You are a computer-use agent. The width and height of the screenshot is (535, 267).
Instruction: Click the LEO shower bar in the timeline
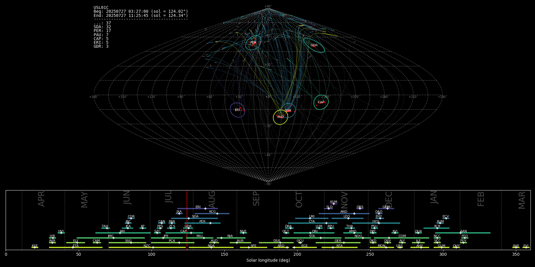coord(347,218)
